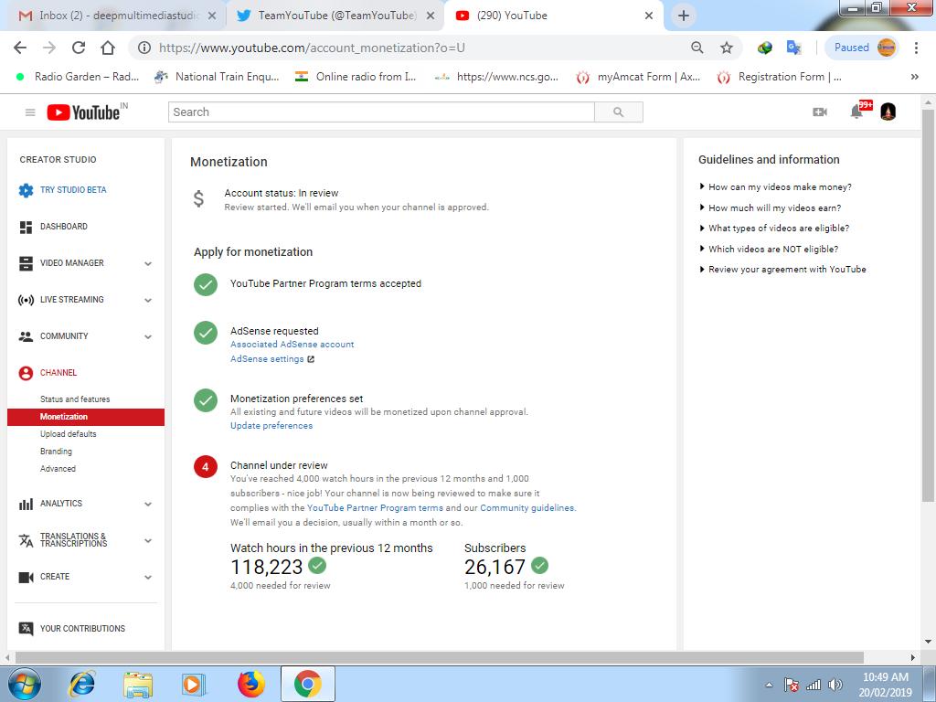Click the TRY STUDIO BETA link
Image resolution: width=936 pixels, height=702 pixels.
click(73, 190)
